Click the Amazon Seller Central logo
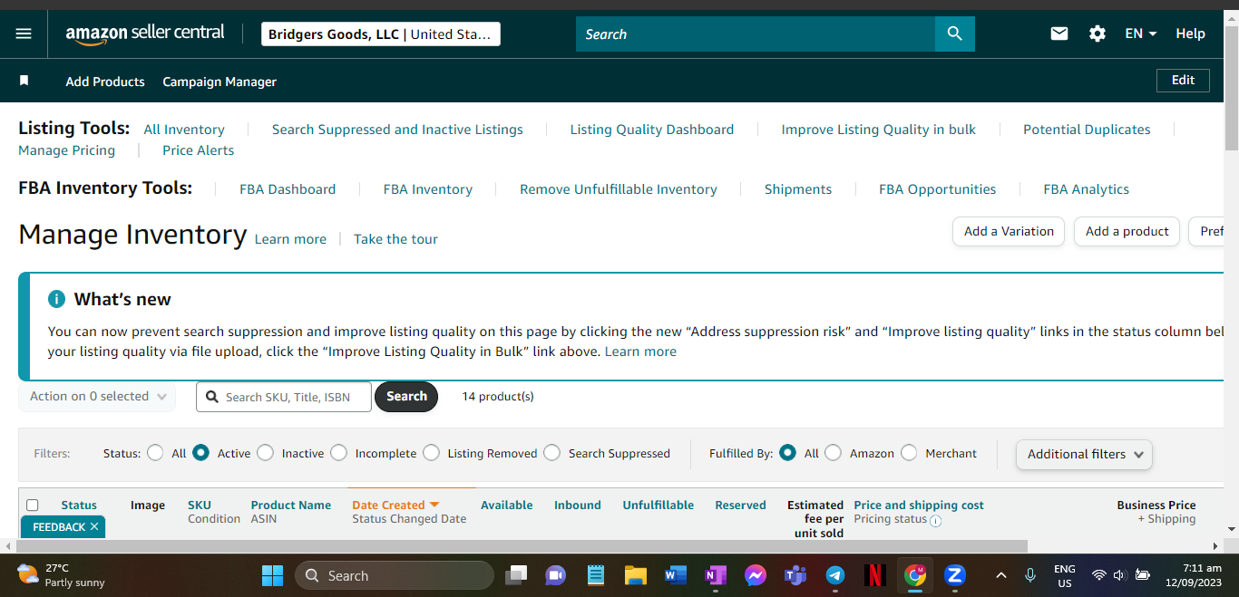The image size is (1239, 597). 145,34
